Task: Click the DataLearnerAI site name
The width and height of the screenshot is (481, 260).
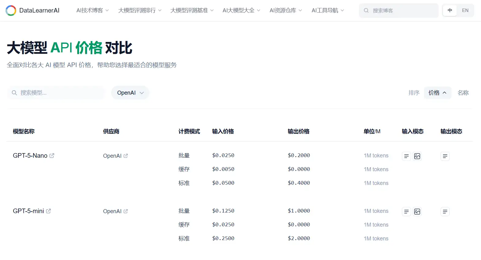Action: [39, 10]
